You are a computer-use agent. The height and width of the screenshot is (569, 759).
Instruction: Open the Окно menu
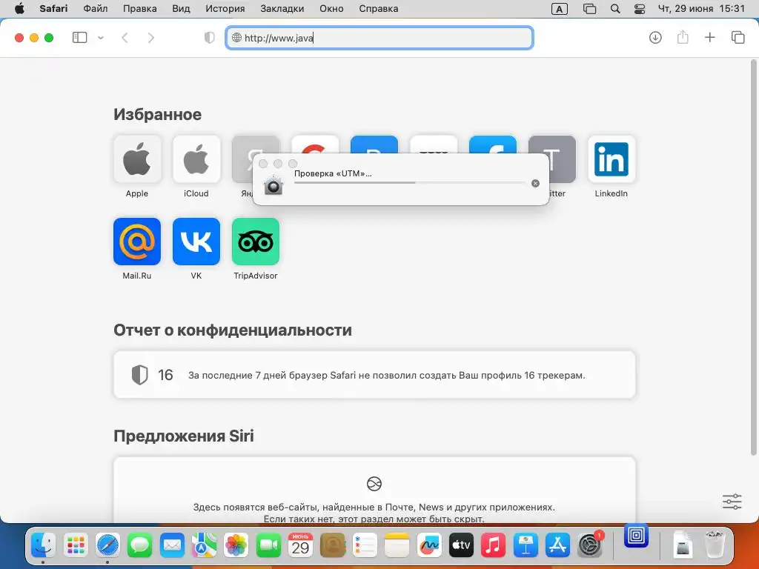[x=331, y=9]
